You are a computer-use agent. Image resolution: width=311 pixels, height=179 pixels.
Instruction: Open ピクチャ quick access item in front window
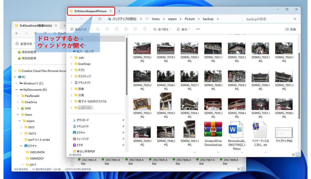click(79, 132)
